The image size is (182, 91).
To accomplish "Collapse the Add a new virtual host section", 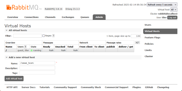I will click(x=20, y=57).
